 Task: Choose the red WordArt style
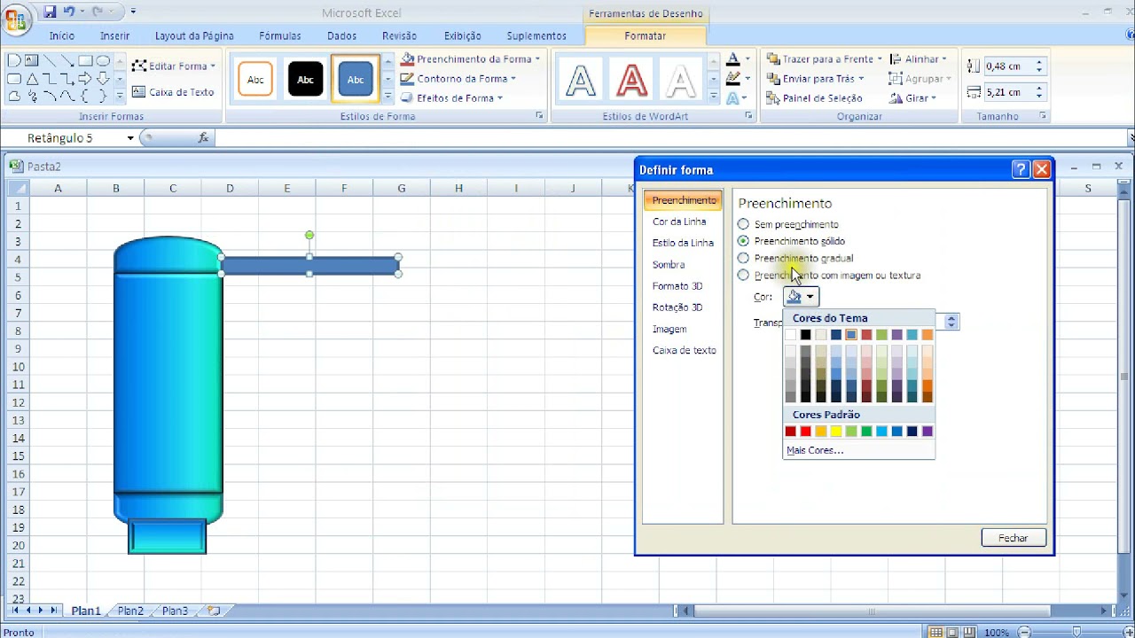631,81
